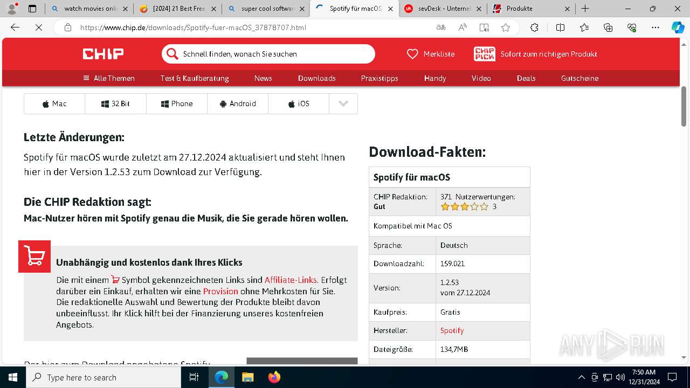The image size is (690, 388).
Task: Open the Spotify Hersteller link
Action: (x=452, y=330)
